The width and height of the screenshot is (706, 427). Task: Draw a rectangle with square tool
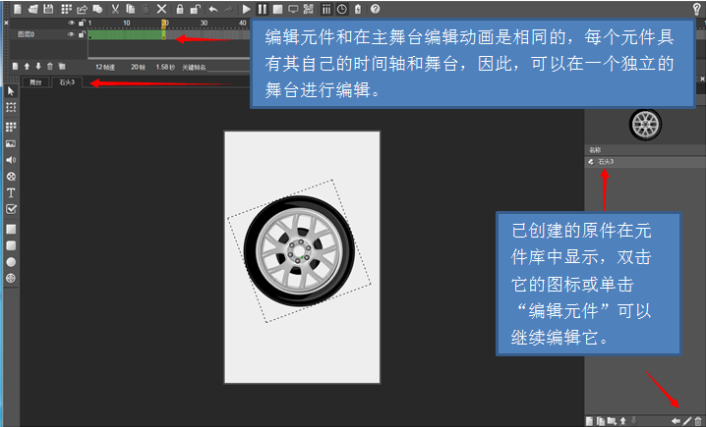[x=11, y=230]
